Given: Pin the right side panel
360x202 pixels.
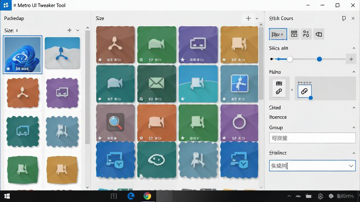Looking at the screenshot, I should pyautogui.click(x=344, y=18).
